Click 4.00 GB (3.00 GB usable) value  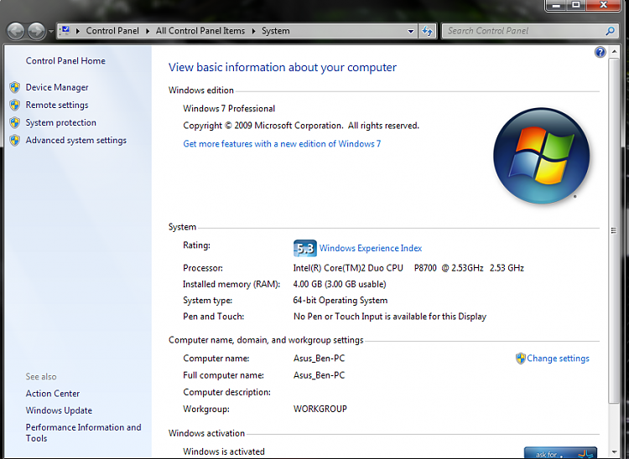(340, 285)
